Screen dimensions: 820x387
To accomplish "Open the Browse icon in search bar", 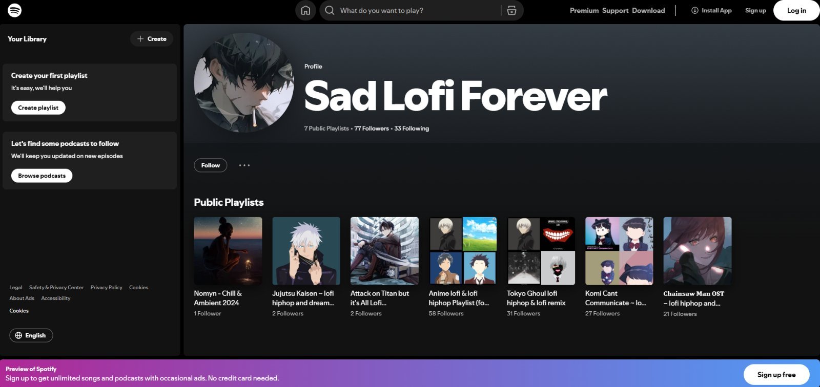I will pyautogui.click(x=511, y=10).
